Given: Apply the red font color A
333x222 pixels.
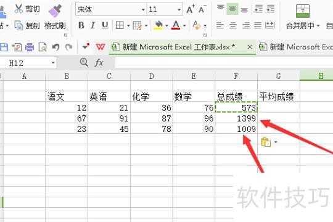Looking at the screenshot, I should click(x=176, y=25).
